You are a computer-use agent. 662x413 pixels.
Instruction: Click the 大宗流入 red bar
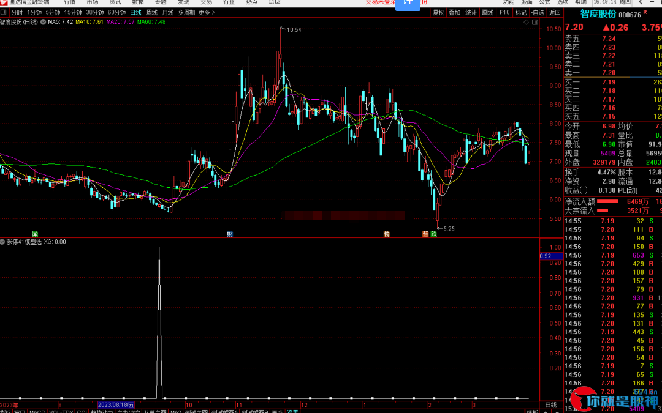click(602, 210)
